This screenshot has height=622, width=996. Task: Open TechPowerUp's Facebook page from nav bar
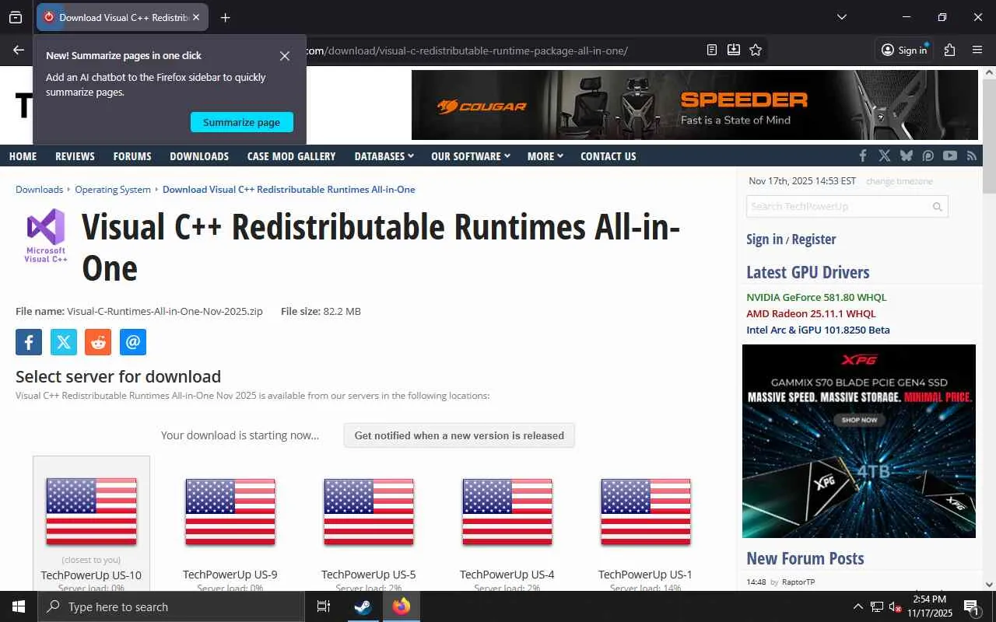tap(863, 155)
